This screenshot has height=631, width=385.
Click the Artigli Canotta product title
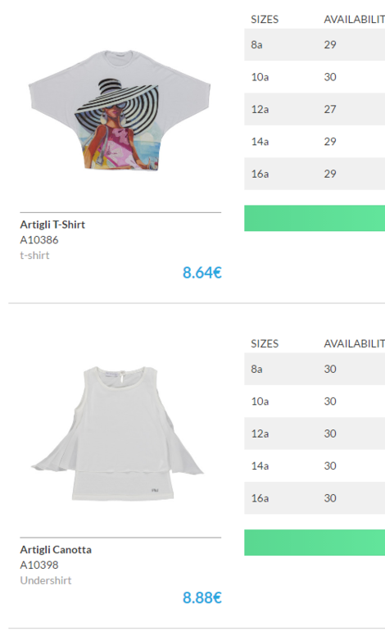[56, 550]
